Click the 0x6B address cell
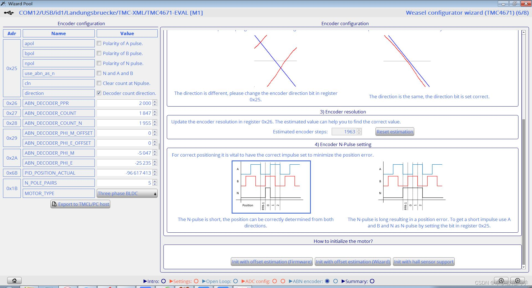 pos(12,173)
